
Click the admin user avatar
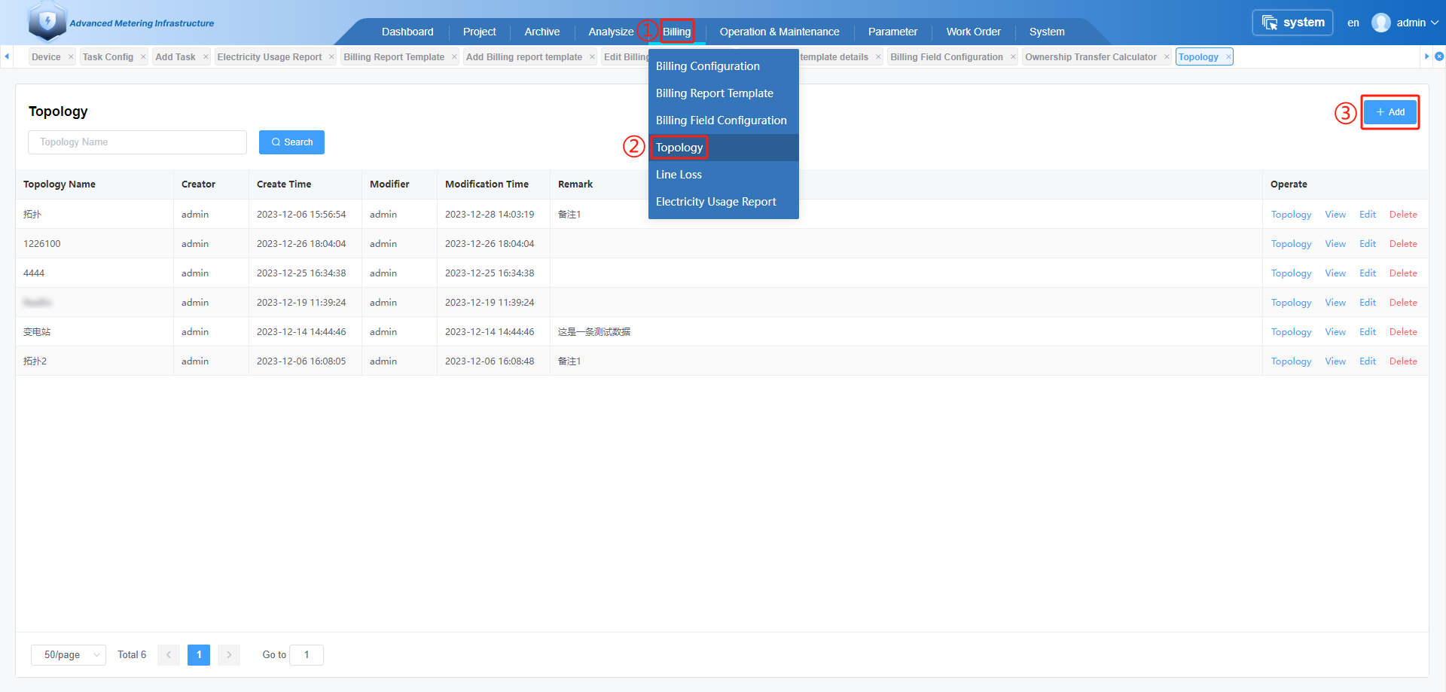[1380, 23]
